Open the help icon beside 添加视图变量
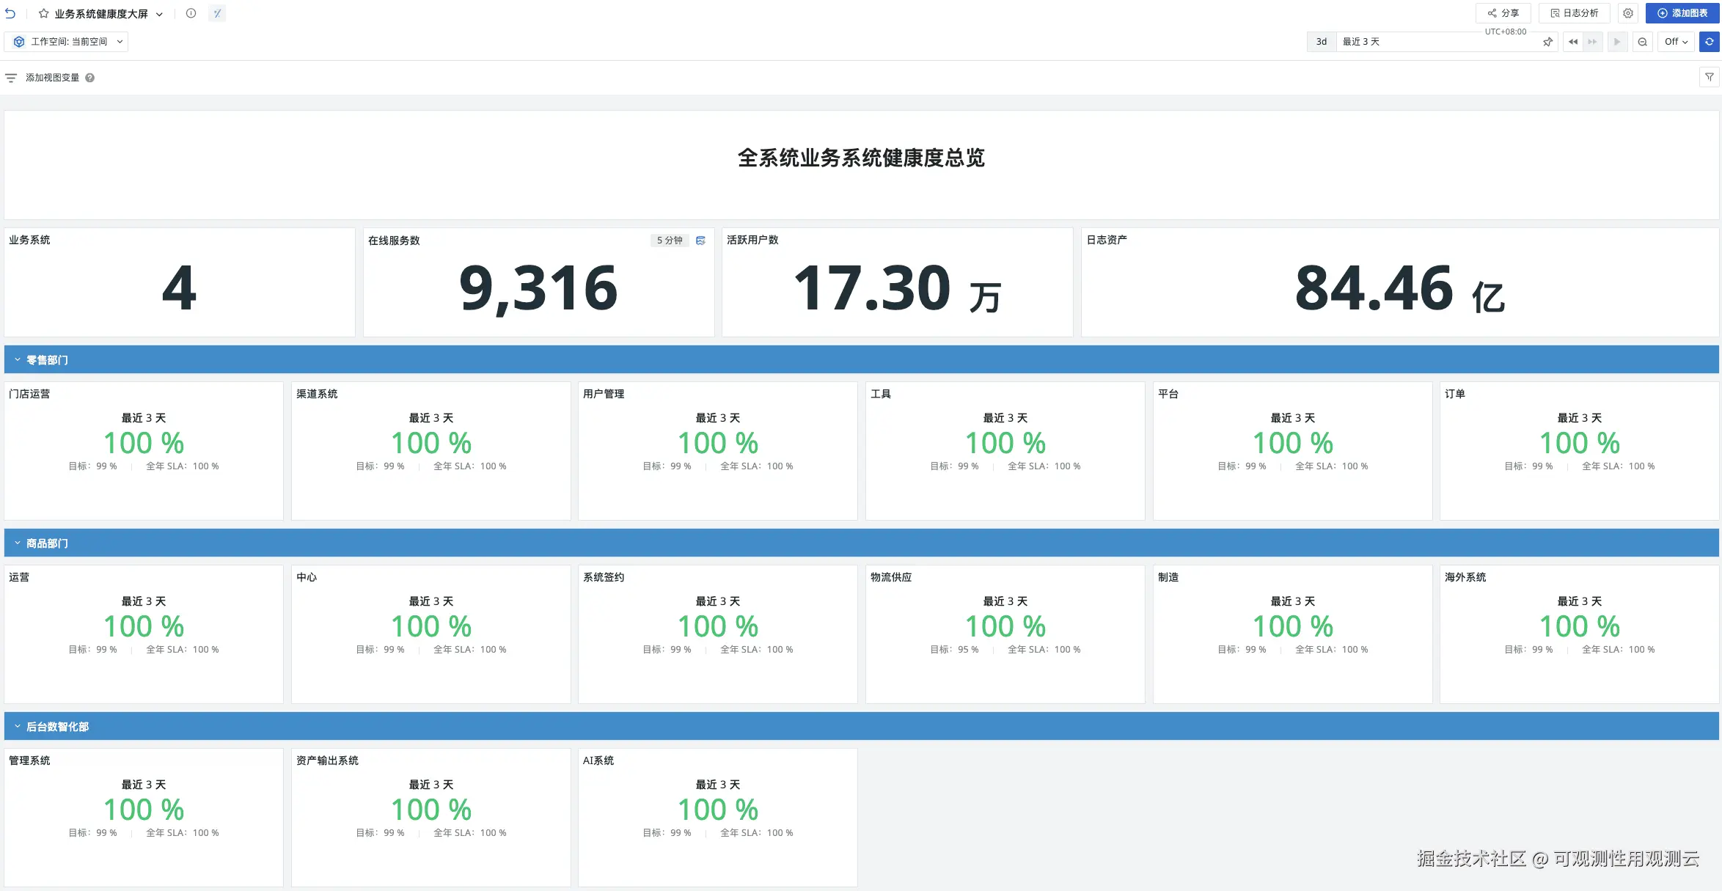1722x891 pixels. [x=89, y=78]
